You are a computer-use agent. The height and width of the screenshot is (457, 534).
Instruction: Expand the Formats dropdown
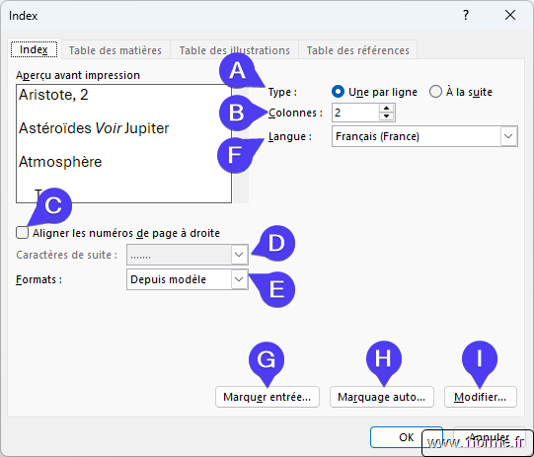click(x=239, y=279)
